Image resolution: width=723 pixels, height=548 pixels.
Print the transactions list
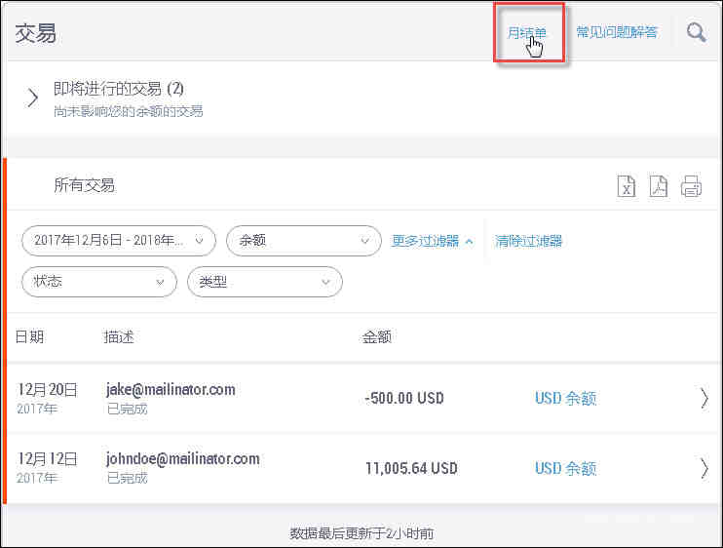691,186
